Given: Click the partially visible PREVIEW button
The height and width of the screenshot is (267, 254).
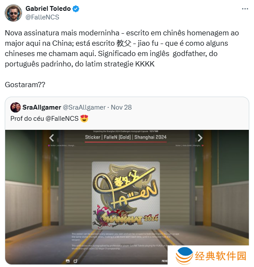Looking at the screenshot, I should pyautogui.click(x=165, y=261).
